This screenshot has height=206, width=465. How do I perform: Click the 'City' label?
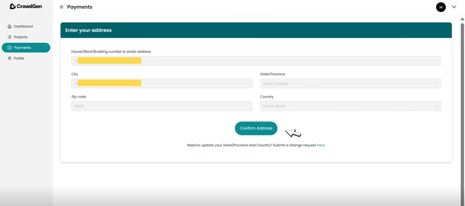[x=75, y=74]
